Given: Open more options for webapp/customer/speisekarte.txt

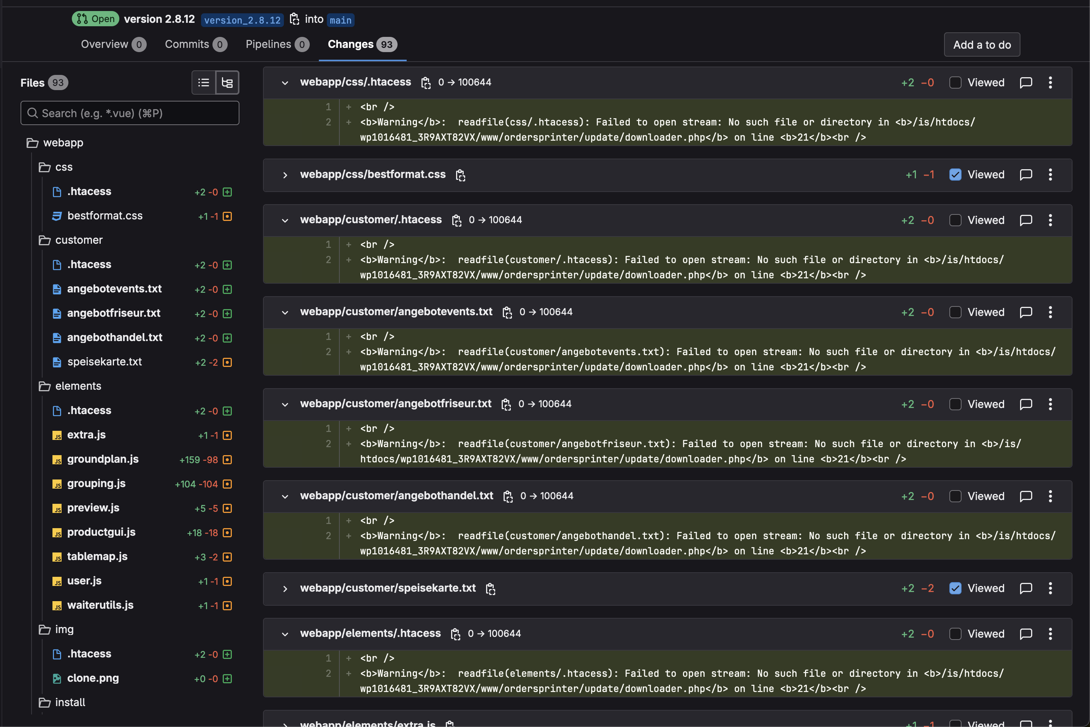Looking at the screenshot, I should 1050,588.
